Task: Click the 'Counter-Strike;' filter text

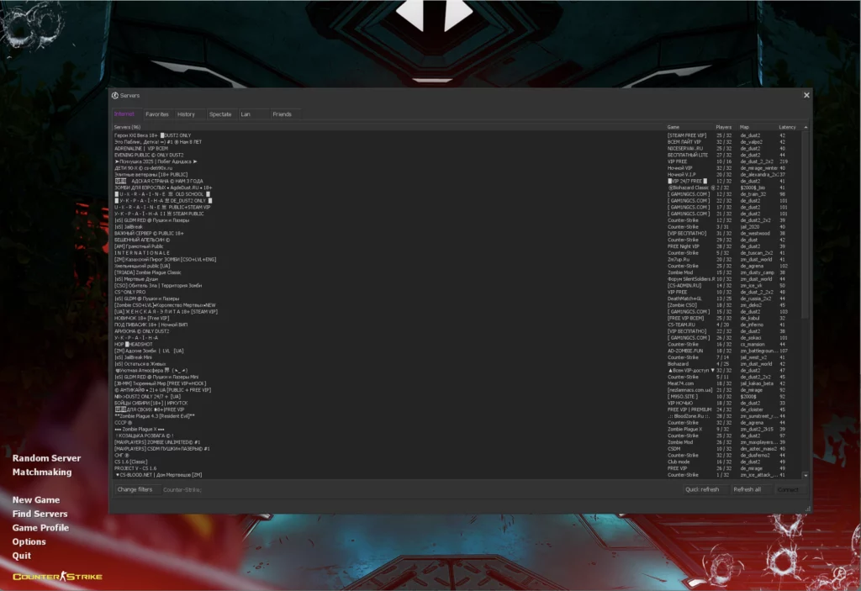Action: (182, 490)
